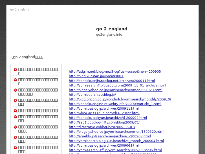205x154 pixels.
Task: Visit the blog.oricon.co.jp wonderful-yomisearch link
Action: (x=120, y=99)
